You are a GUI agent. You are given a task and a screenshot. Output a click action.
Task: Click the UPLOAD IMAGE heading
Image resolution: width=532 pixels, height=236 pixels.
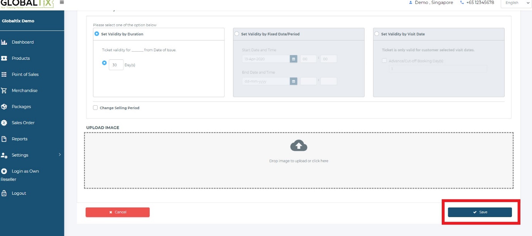pyautogui.click(x=103, y=128)
